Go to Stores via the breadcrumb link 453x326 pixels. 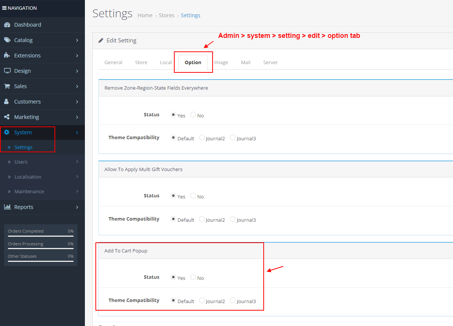point(166,15)
